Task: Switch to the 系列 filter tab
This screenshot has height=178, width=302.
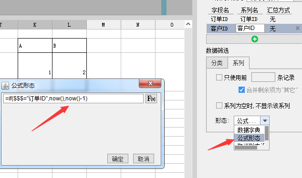Action: coord(239,63)
